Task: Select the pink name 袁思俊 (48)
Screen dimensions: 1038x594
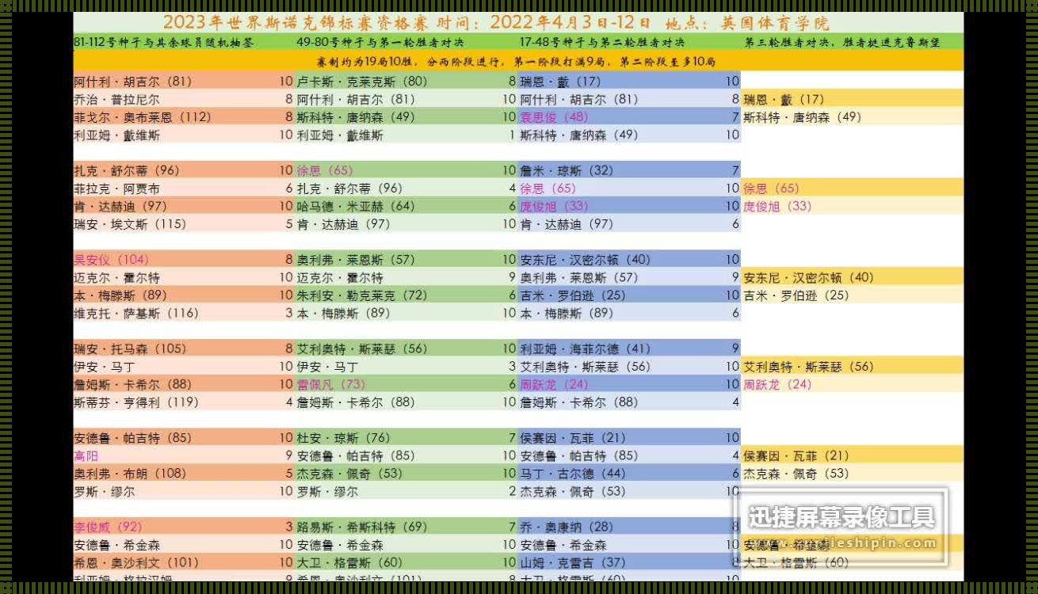Action: pos(555,117)
